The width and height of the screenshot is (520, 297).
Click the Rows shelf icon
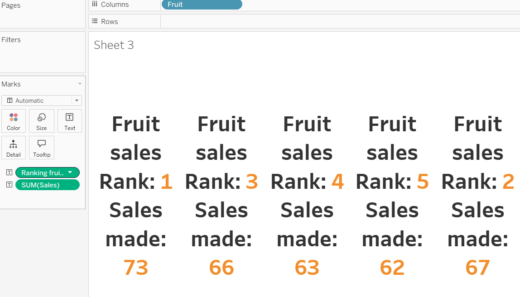(x=95, y=21)
